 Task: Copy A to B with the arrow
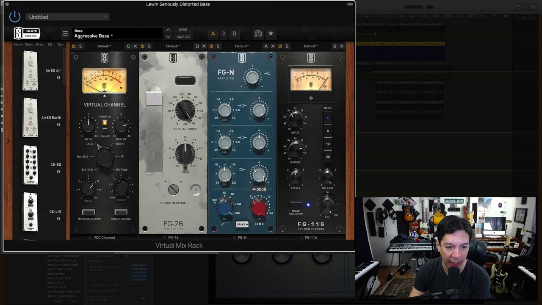224,33
